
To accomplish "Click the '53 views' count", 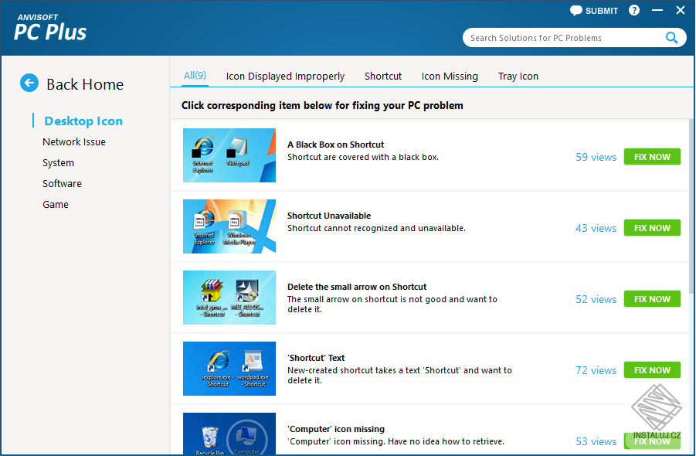I will (x=596, y=441).
